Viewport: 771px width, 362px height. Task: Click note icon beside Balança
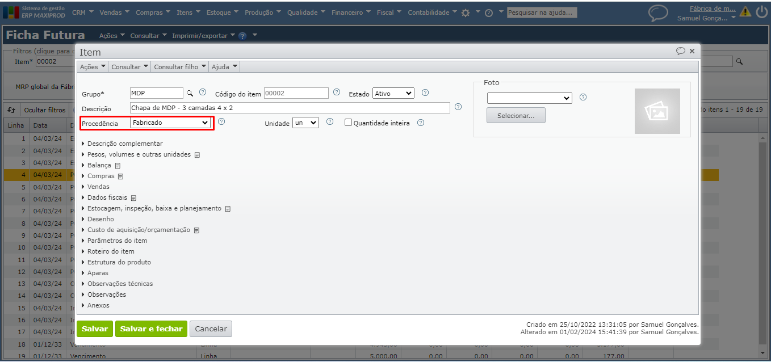point(118,166)
